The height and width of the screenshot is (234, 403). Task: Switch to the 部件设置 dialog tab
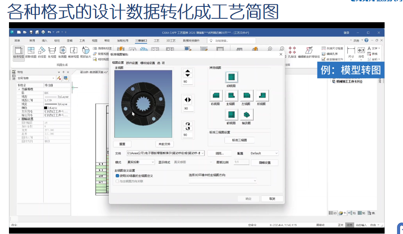point(132,63)
